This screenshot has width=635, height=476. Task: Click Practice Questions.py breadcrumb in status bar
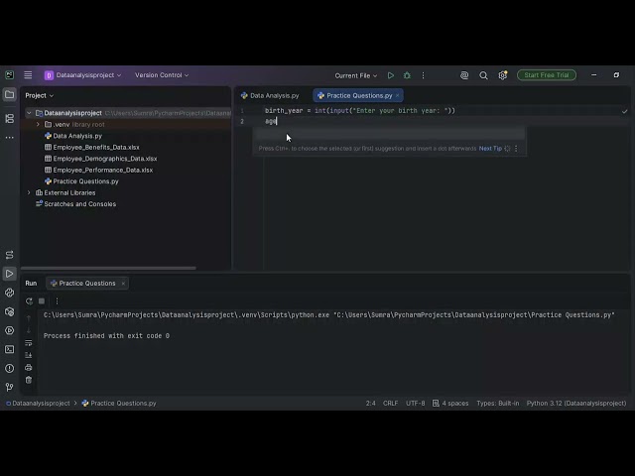[119, 404]
